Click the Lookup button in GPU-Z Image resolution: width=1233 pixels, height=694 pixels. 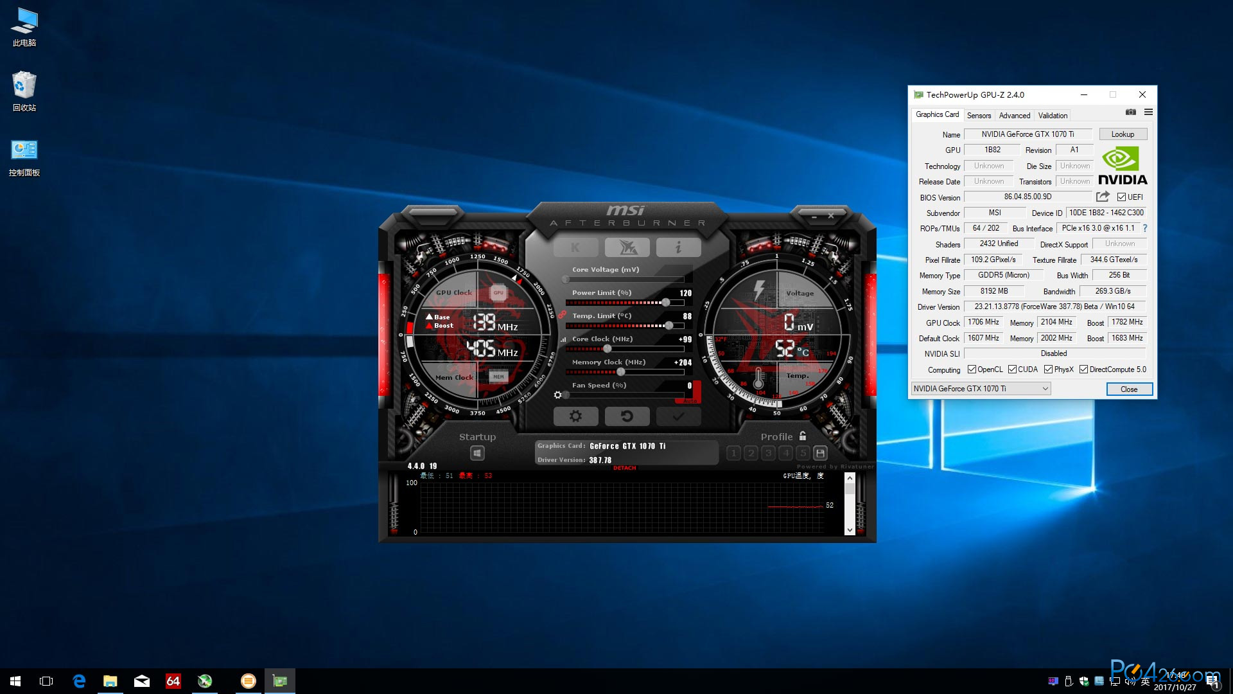pyautogui.click(x=1123, y=134)
